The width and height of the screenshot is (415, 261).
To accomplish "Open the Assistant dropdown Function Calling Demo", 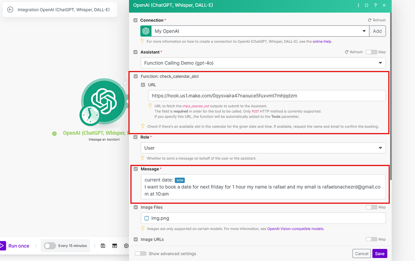I will point(263,63).
